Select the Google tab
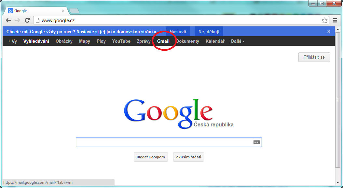The image size is (343, 188). pyautogui.click(x=36, y=10)
